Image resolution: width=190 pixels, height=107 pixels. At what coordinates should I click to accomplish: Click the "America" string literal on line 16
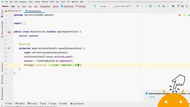click(x=66, y=65)
